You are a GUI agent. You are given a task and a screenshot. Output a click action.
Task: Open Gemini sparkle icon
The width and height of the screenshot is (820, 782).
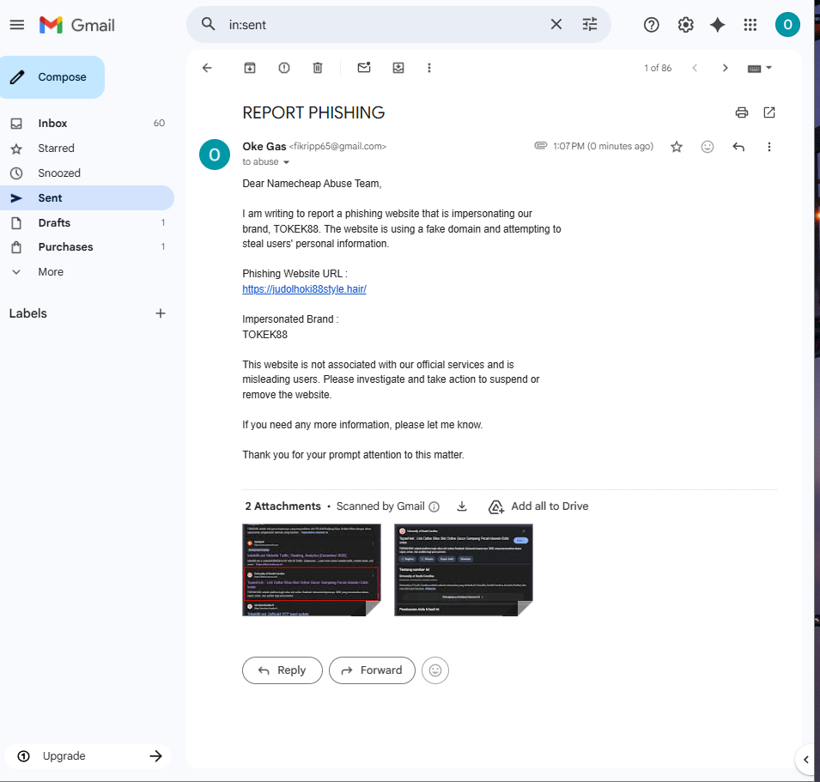pyautogui.click(x=718, y=25)
